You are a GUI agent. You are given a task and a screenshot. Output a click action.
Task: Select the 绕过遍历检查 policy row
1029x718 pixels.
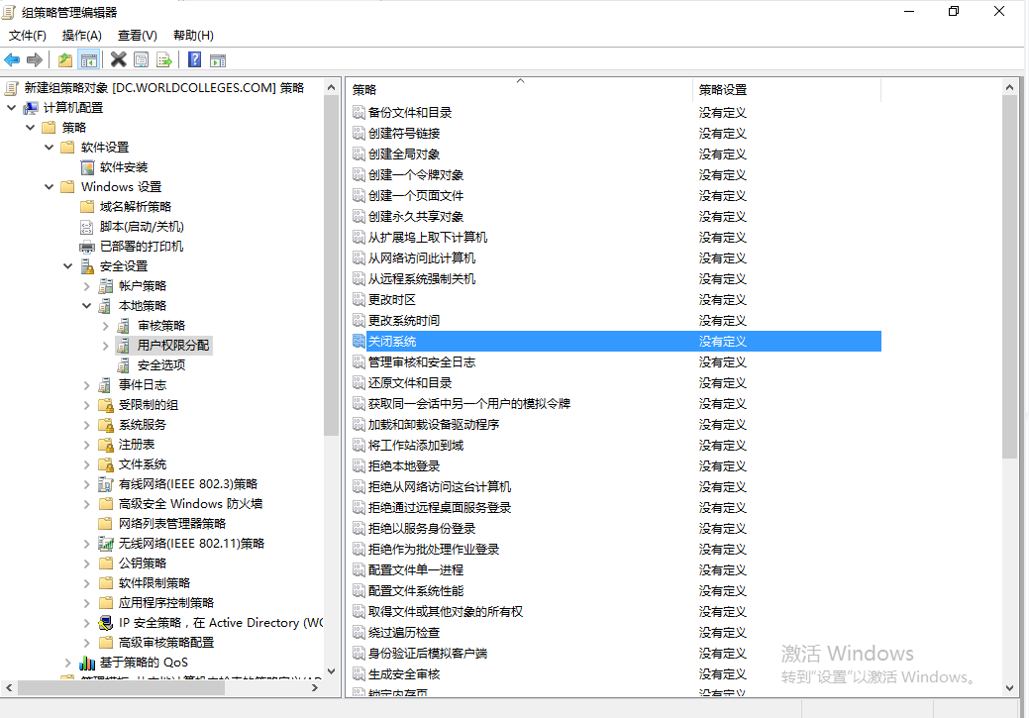[616, 633]
